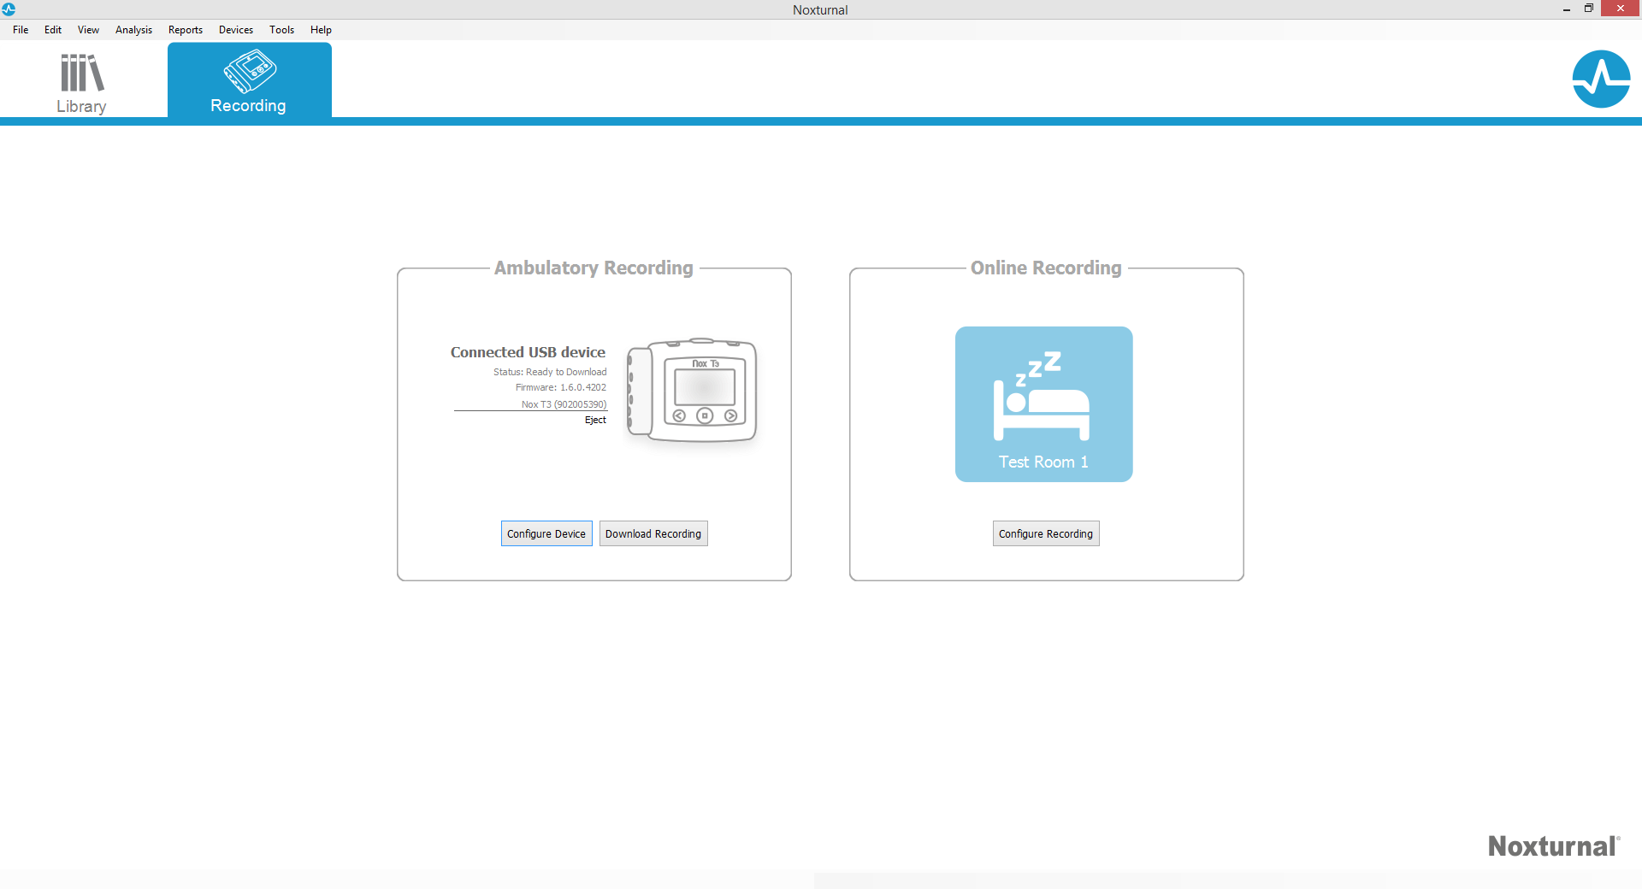Click the Noxturnal app icon in title bar
The image size is (1642, 889).
pyautogui.click(x=9, y=9)
